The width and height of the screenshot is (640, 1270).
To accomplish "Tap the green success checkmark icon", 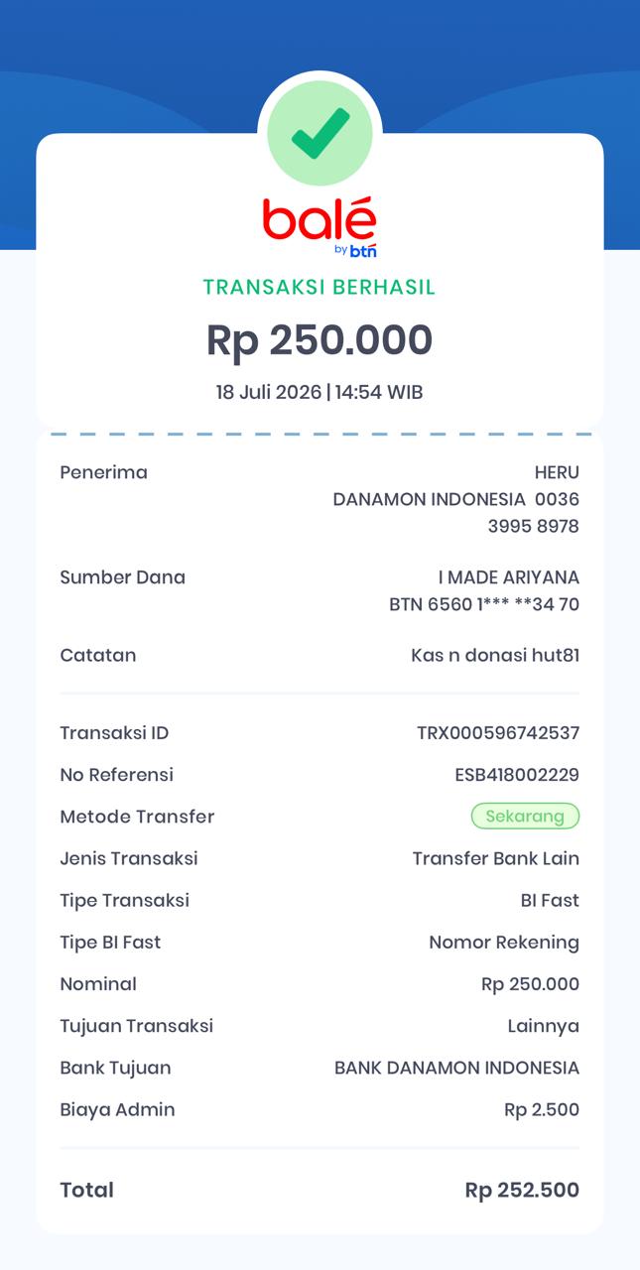I will coord(320,133).
